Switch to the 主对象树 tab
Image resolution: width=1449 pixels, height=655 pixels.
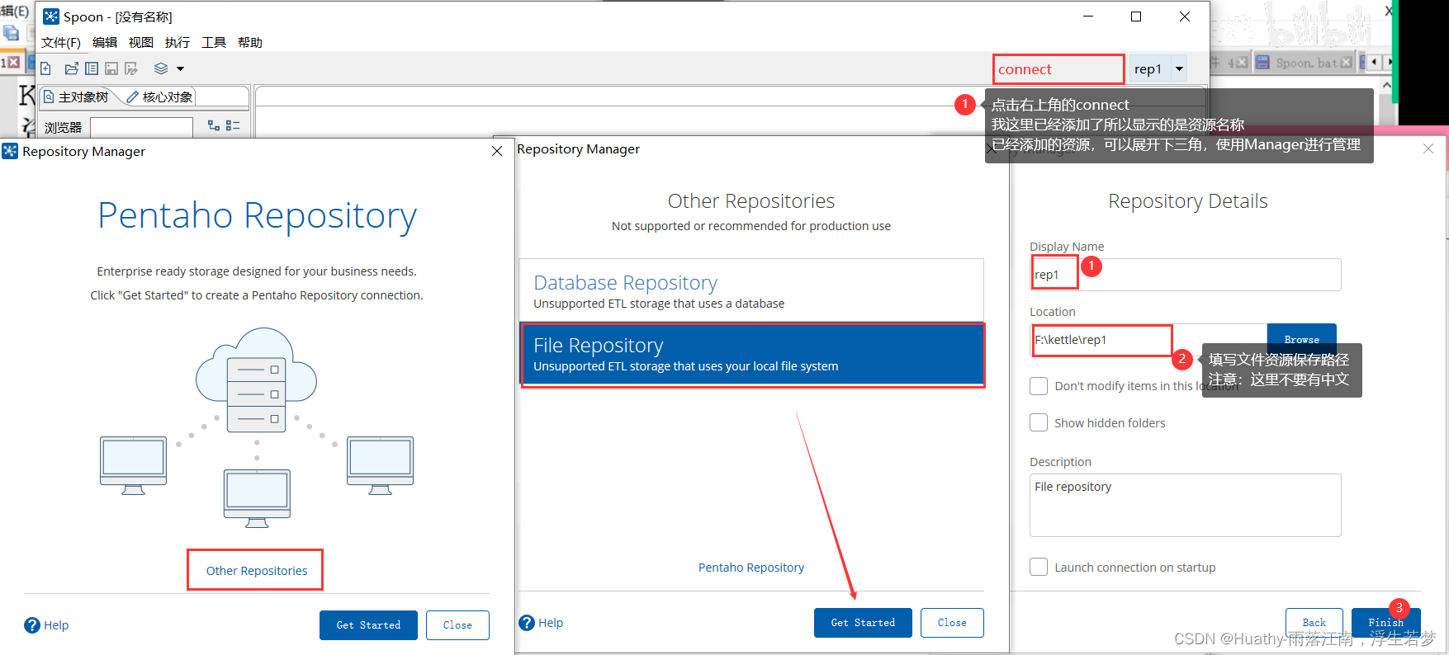[x=77, y=97]
